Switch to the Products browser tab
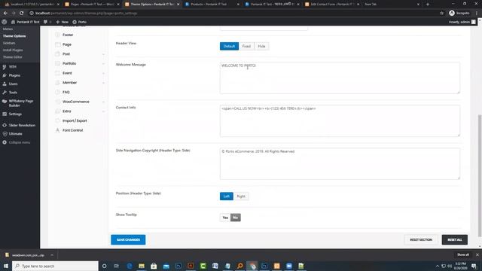 click(212, 5)
